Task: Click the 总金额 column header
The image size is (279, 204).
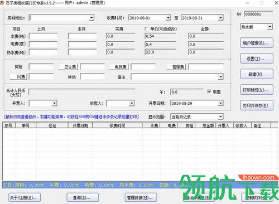Action: [206, 125]
